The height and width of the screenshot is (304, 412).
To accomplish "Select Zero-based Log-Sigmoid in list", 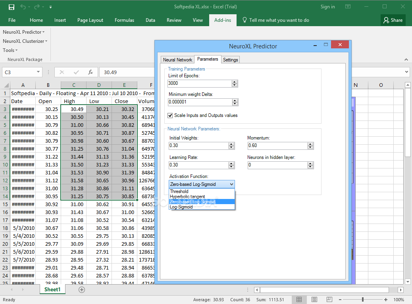I will 202,202.
